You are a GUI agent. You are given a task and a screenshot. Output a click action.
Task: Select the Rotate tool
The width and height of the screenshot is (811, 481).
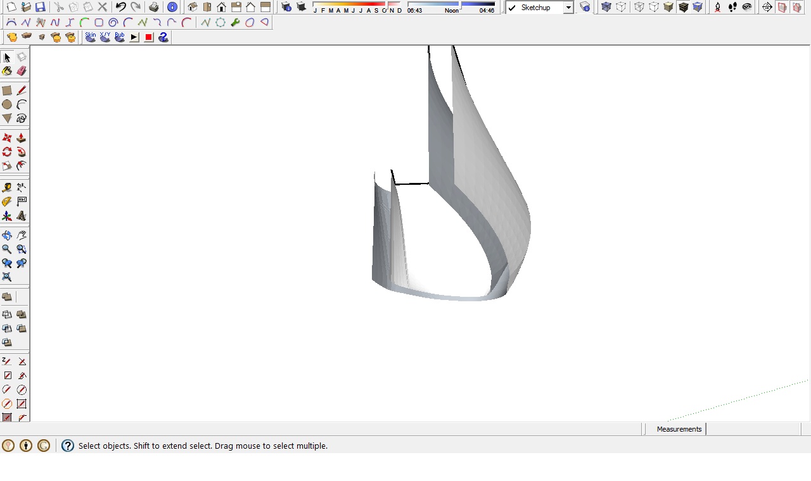coord(7,152)
